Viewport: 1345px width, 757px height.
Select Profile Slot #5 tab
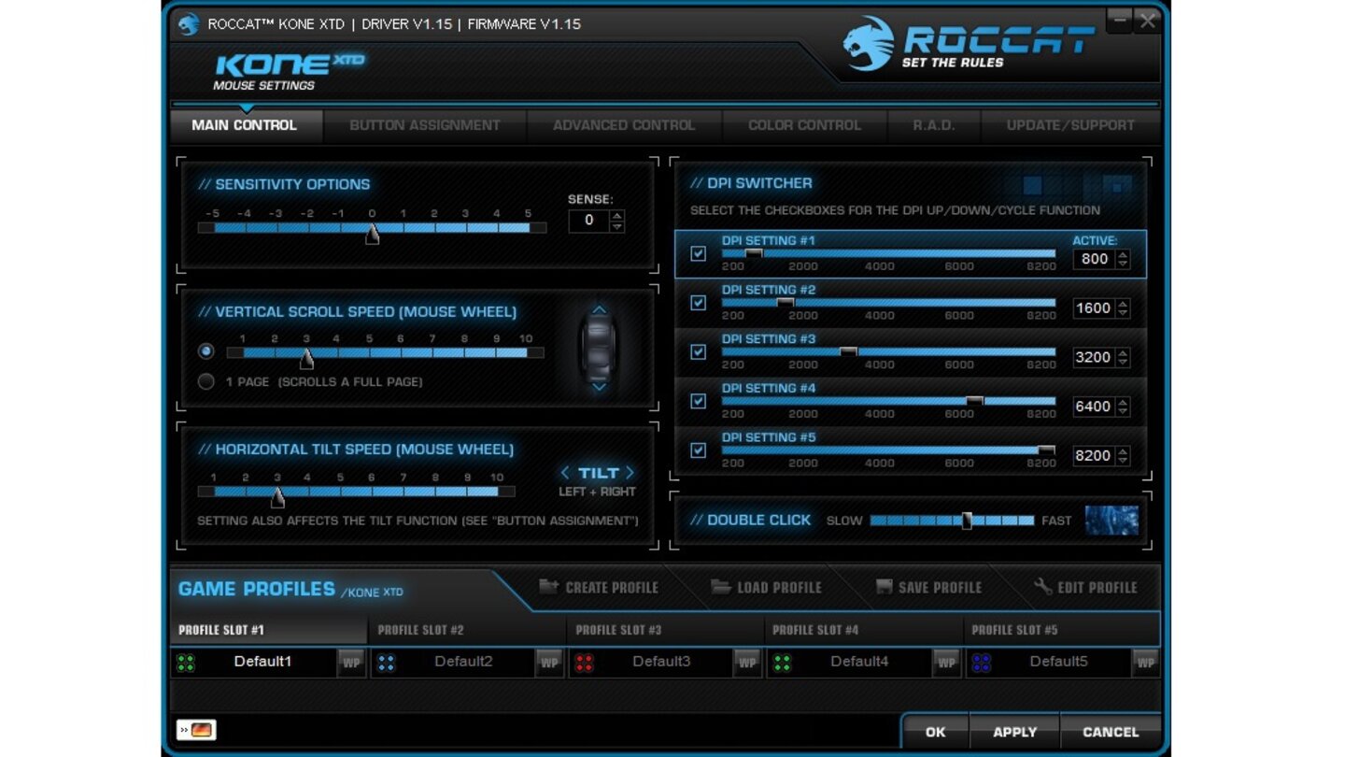pos(1062,630)
